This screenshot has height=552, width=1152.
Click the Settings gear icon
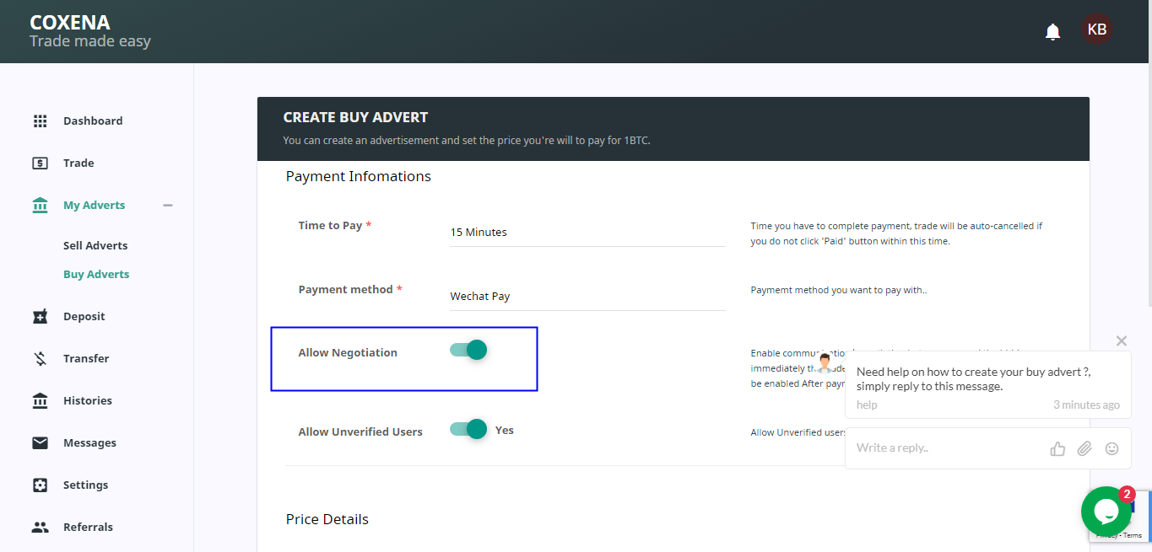[x=40, y=485]
